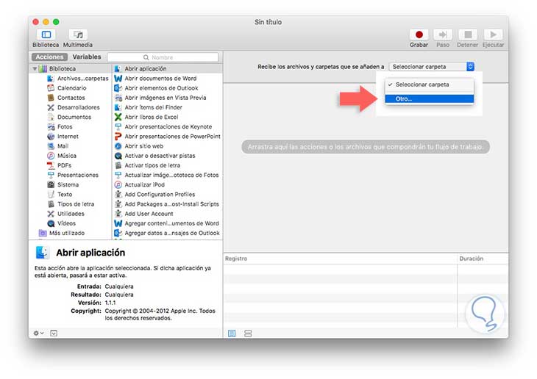Start recording with Grabar button
The image size is (537, 379).
[419, 35]
